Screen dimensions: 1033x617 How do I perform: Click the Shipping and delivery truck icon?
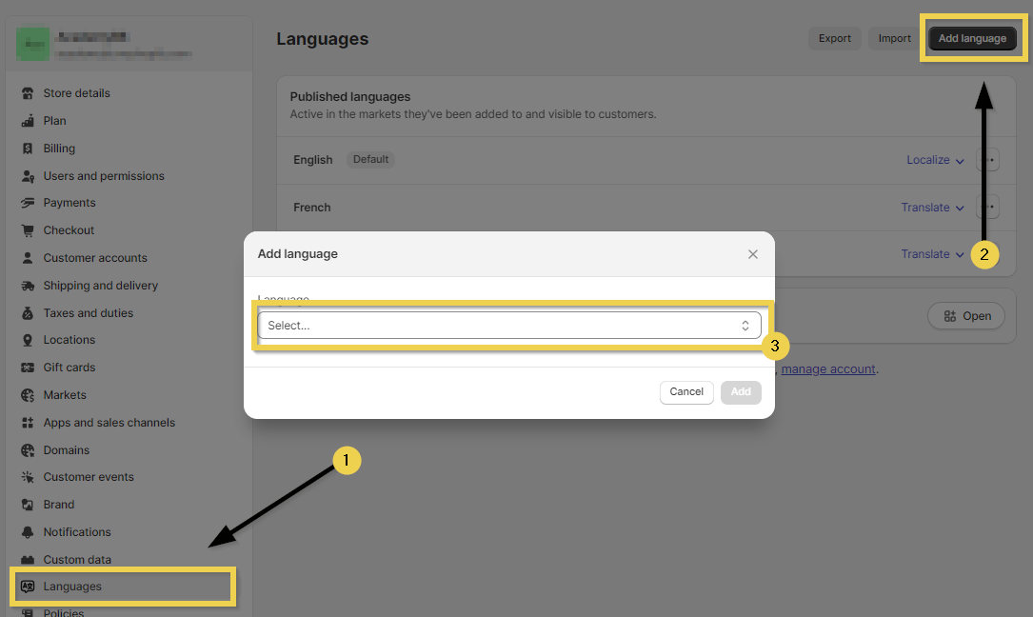(28, 286)
